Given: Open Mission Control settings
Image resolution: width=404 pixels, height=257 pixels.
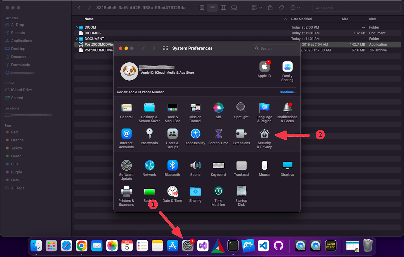Looking at the screenshot, I should (x=195, y=108).
